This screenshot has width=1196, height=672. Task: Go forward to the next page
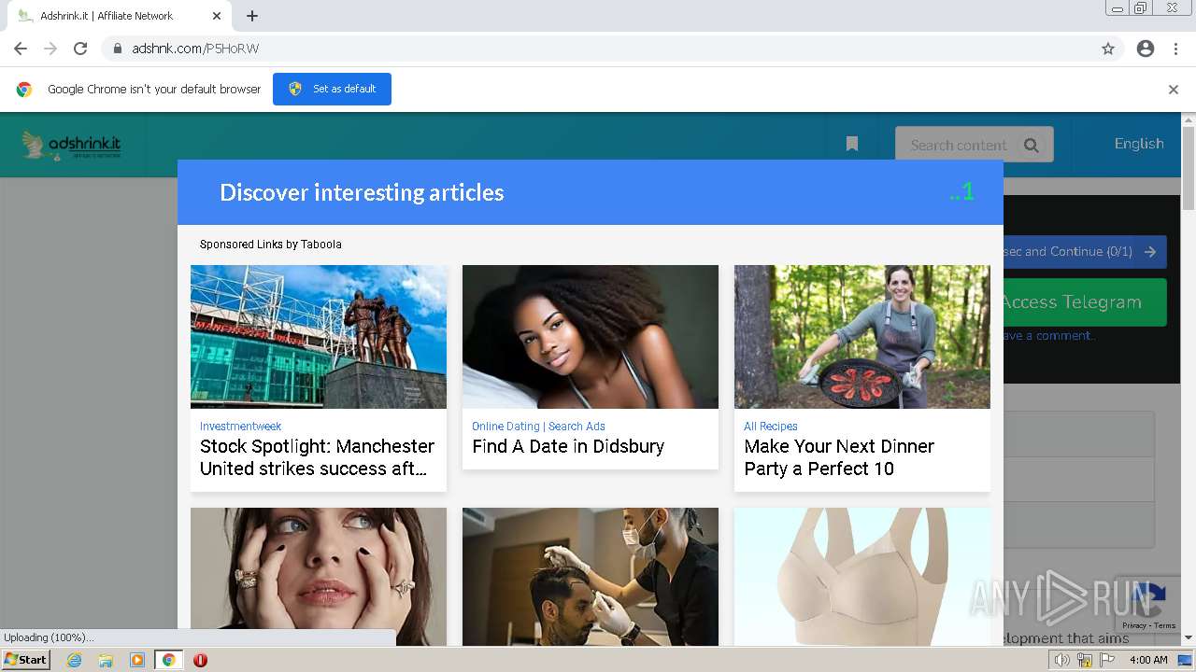50,49
